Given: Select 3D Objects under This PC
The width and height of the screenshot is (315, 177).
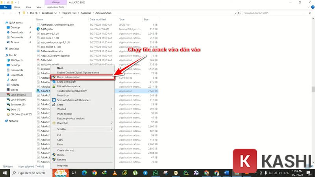Looking at the screenshot, I should [x=17, y=60].
